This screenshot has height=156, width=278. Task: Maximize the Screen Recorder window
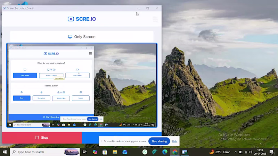(x=147, y=8)
